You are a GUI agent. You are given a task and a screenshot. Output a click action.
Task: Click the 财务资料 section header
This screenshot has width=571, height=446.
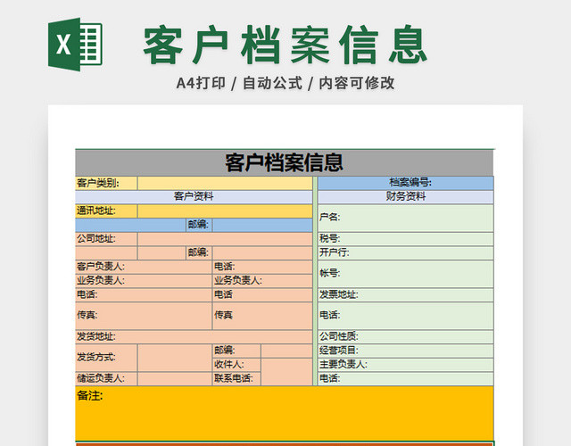[x=406, y=196]
